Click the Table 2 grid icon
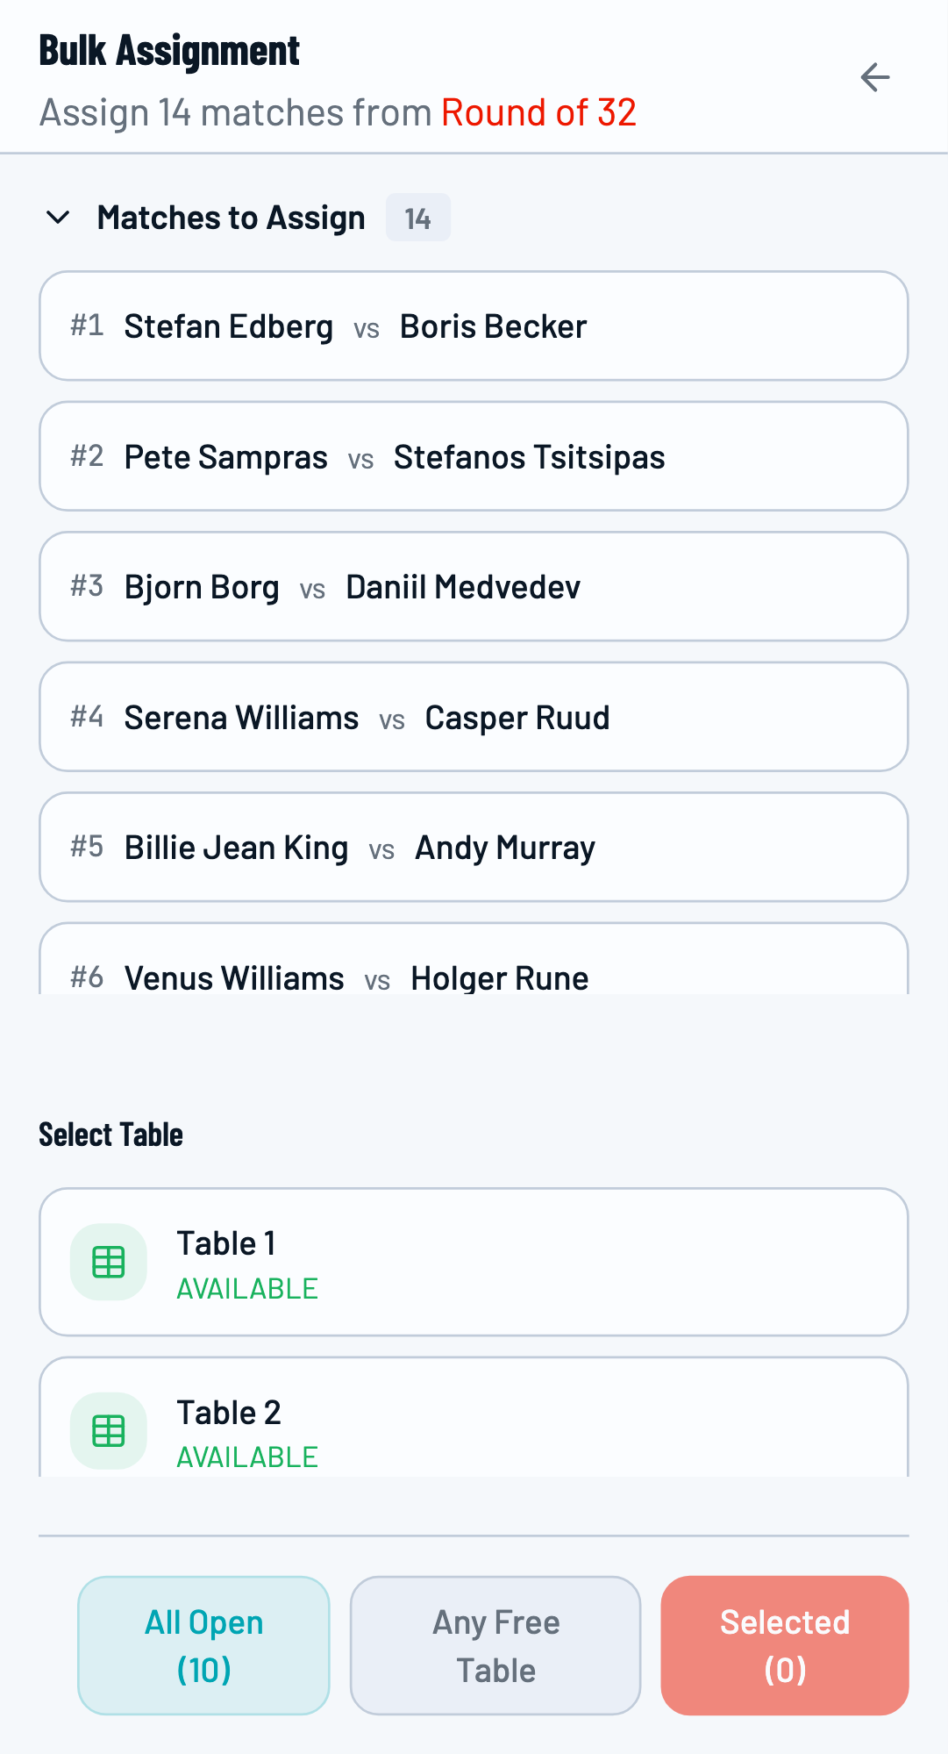Screen dimensions: 948x1754 point(109,1430)
